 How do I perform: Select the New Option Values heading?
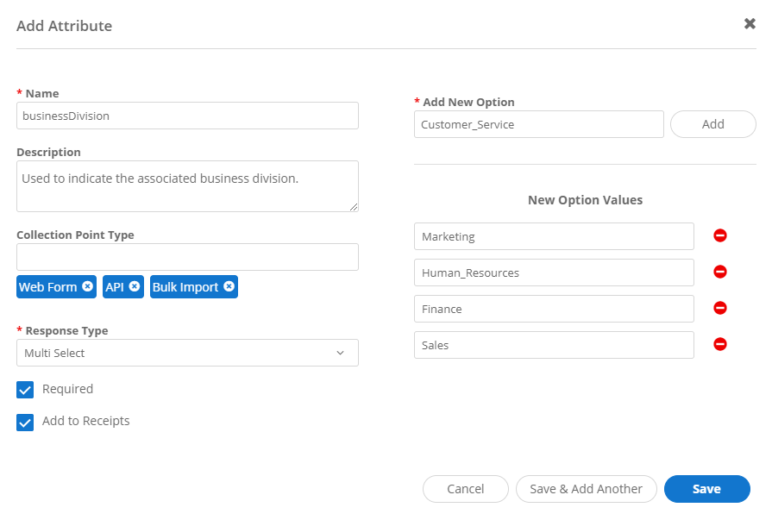pyautogui.click(x=585, y=199)
